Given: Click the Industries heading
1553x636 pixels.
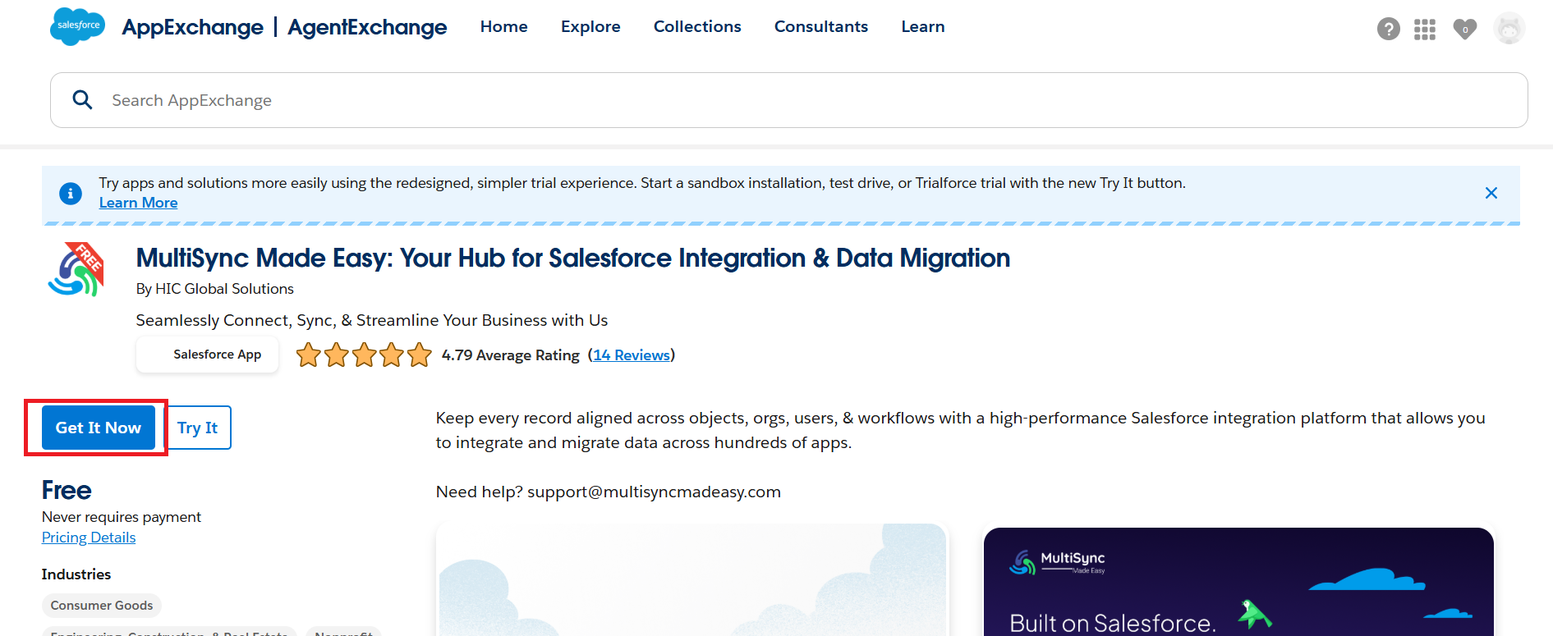Looking at the screenshot, I should click(76, 574).
